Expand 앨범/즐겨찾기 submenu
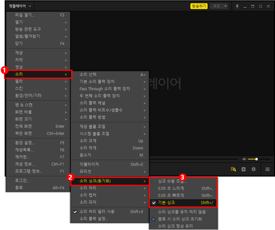Image resolution: width=275 pixels, height=230 pixels. point(38,36)
